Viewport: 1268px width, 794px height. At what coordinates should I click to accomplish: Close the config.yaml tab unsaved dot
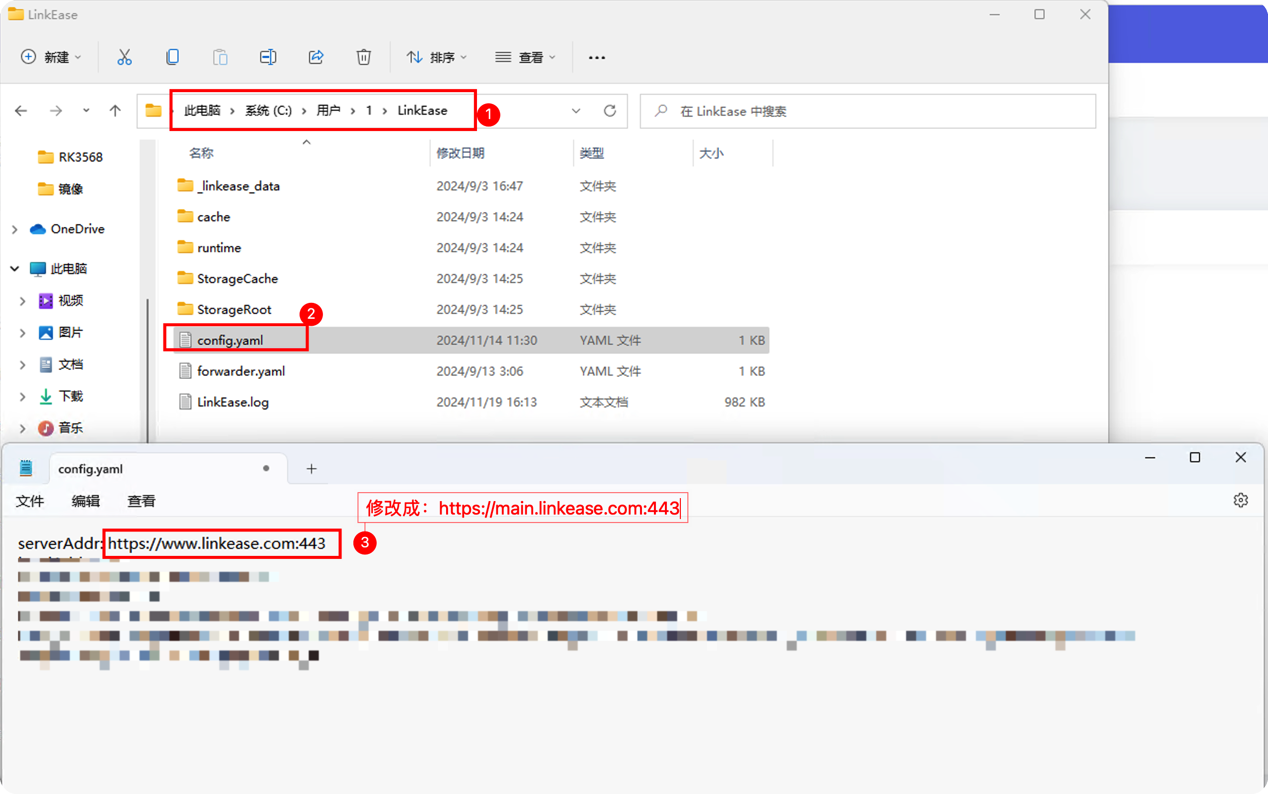point(266,468)
